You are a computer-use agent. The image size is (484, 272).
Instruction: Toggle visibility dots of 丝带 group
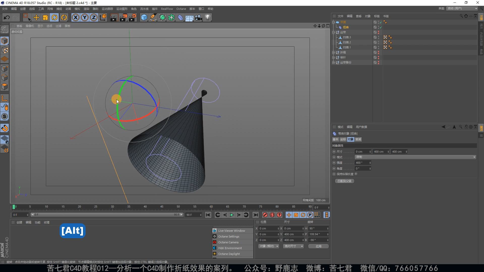378,32
